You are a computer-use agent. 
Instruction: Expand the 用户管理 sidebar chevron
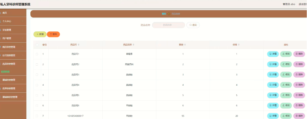pyautogui.click(x=22, y=38)
